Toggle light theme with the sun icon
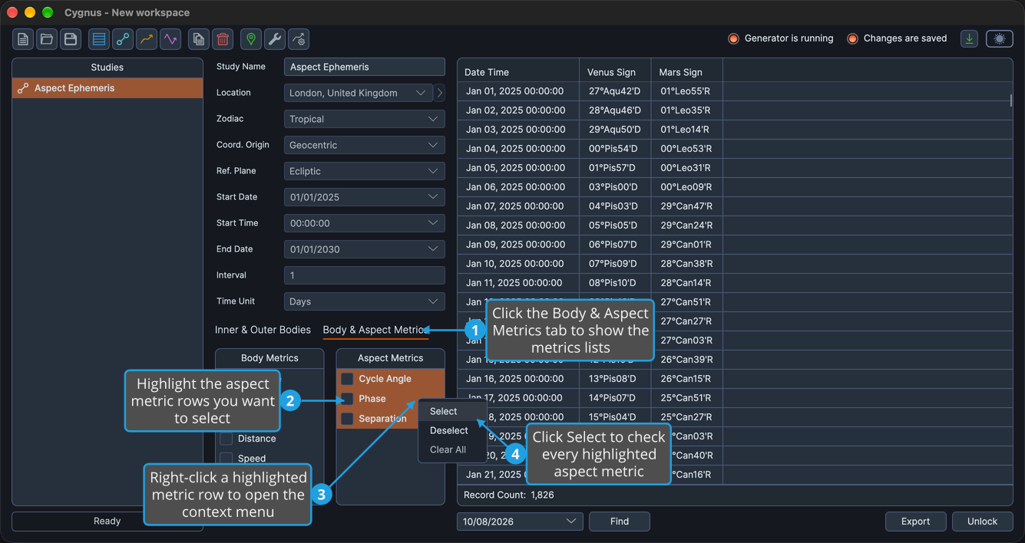Screen dimensions: 1025x543 [1000, 38]
